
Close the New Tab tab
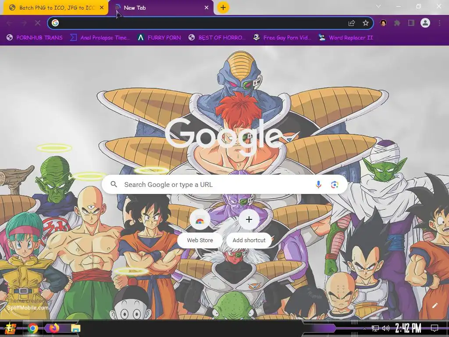(207, 8)
